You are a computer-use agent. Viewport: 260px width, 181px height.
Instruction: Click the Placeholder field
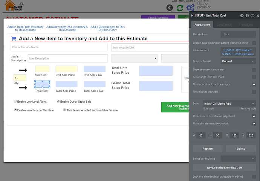(x=238, y=35)
